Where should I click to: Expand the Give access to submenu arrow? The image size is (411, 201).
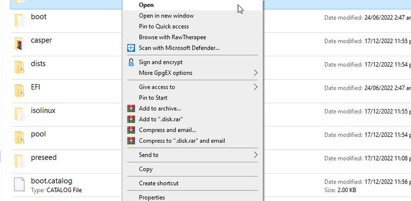(256, 87)
